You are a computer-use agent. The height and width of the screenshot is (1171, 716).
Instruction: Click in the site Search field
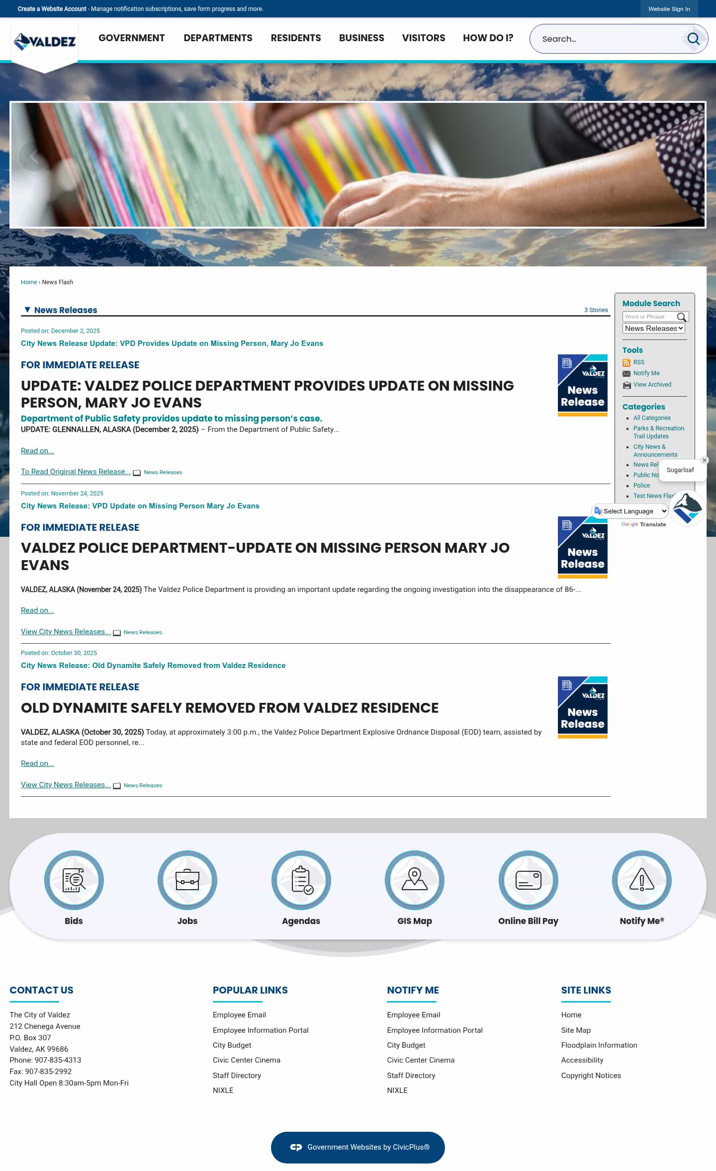pos(609,39)
